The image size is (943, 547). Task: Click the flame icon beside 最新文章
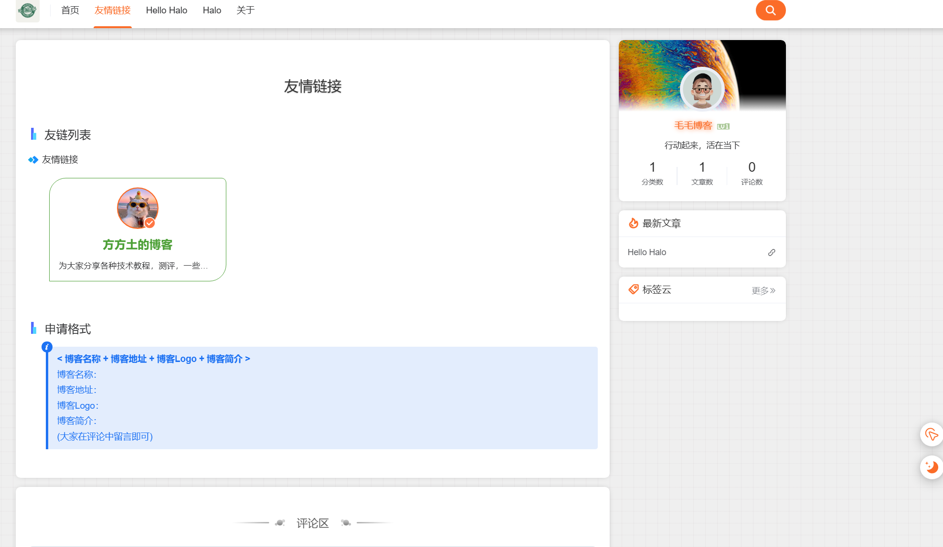[633, 223]
